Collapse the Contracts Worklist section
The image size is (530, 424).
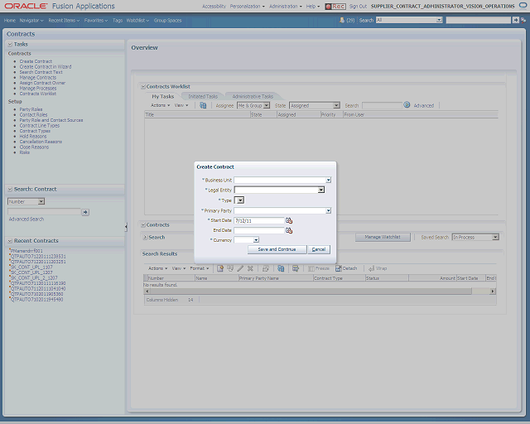point(143,87)
